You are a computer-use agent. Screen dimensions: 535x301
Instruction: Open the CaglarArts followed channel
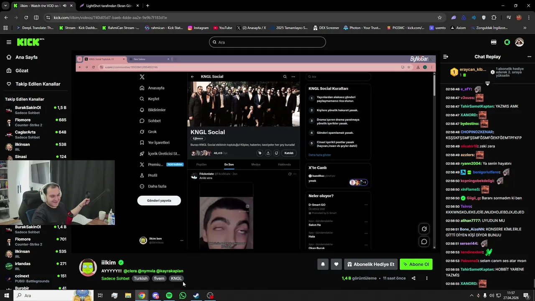click(x=36, y=134)
